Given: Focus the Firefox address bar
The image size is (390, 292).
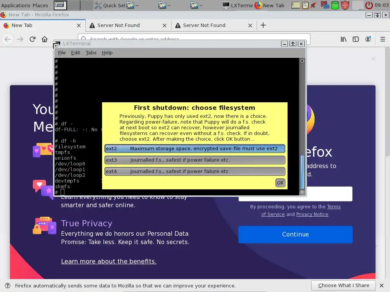Looking at the screenshot, I should (194, 37).
